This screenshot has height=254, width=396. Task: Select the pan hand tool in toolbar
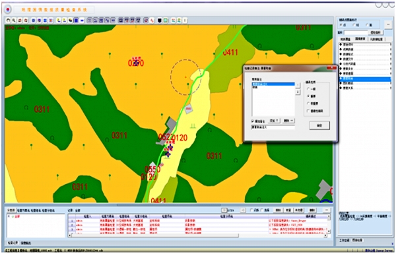8,20
